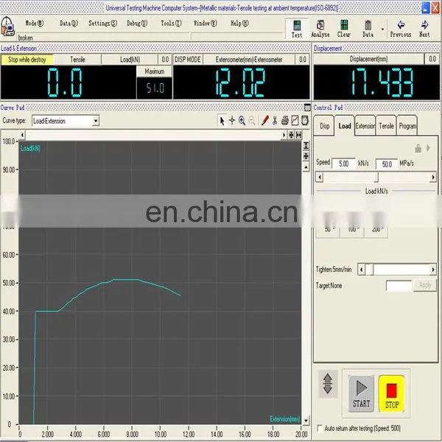
Task: Click the four-way fit arrows above chart
Action: 291,135
